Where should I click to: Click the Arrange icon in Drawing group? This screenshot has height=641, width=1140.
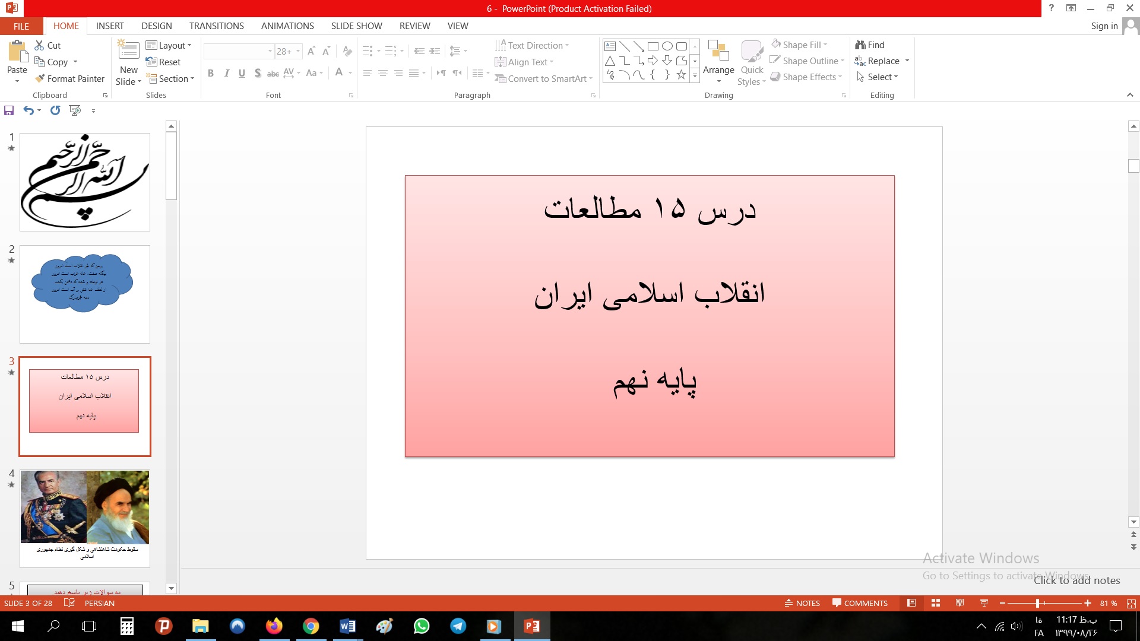coord(718,52)
